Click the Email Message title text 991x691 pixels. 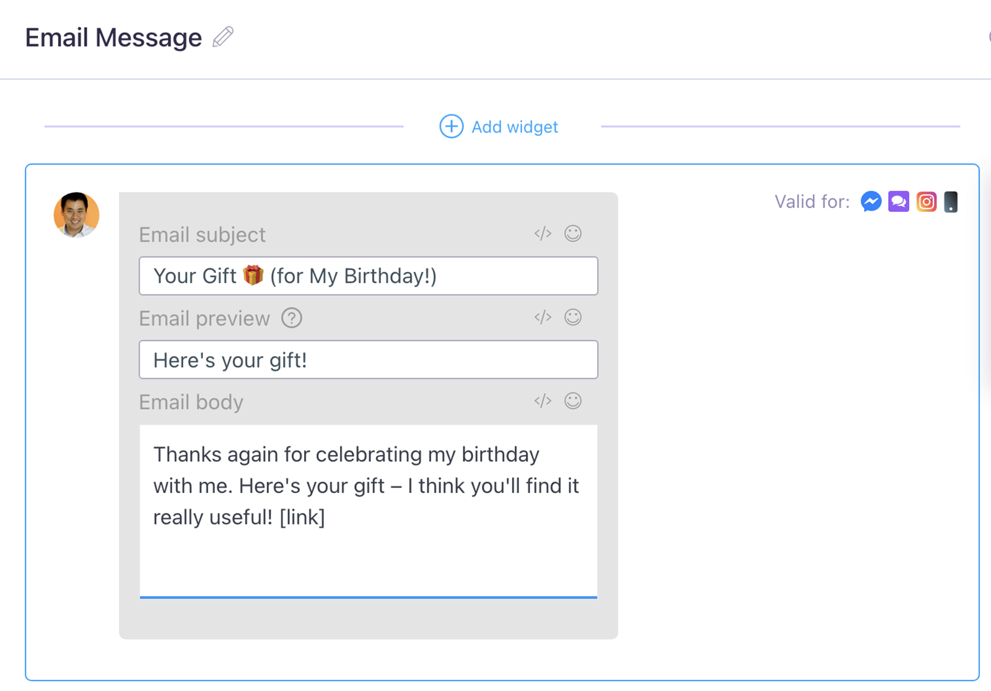(x=113, y=38)
